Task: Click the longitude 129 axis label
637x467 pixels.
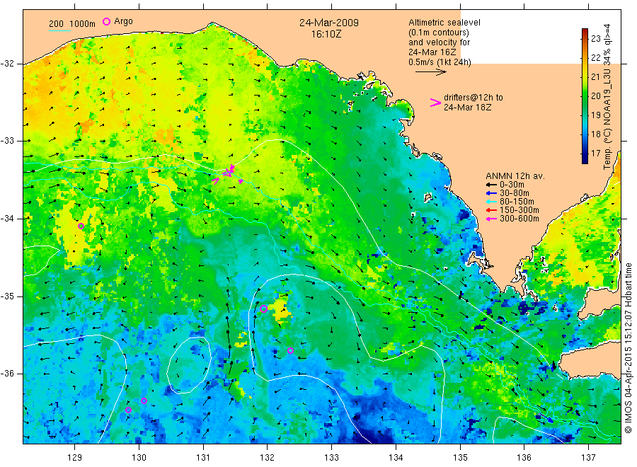Action: pos(75,458)
